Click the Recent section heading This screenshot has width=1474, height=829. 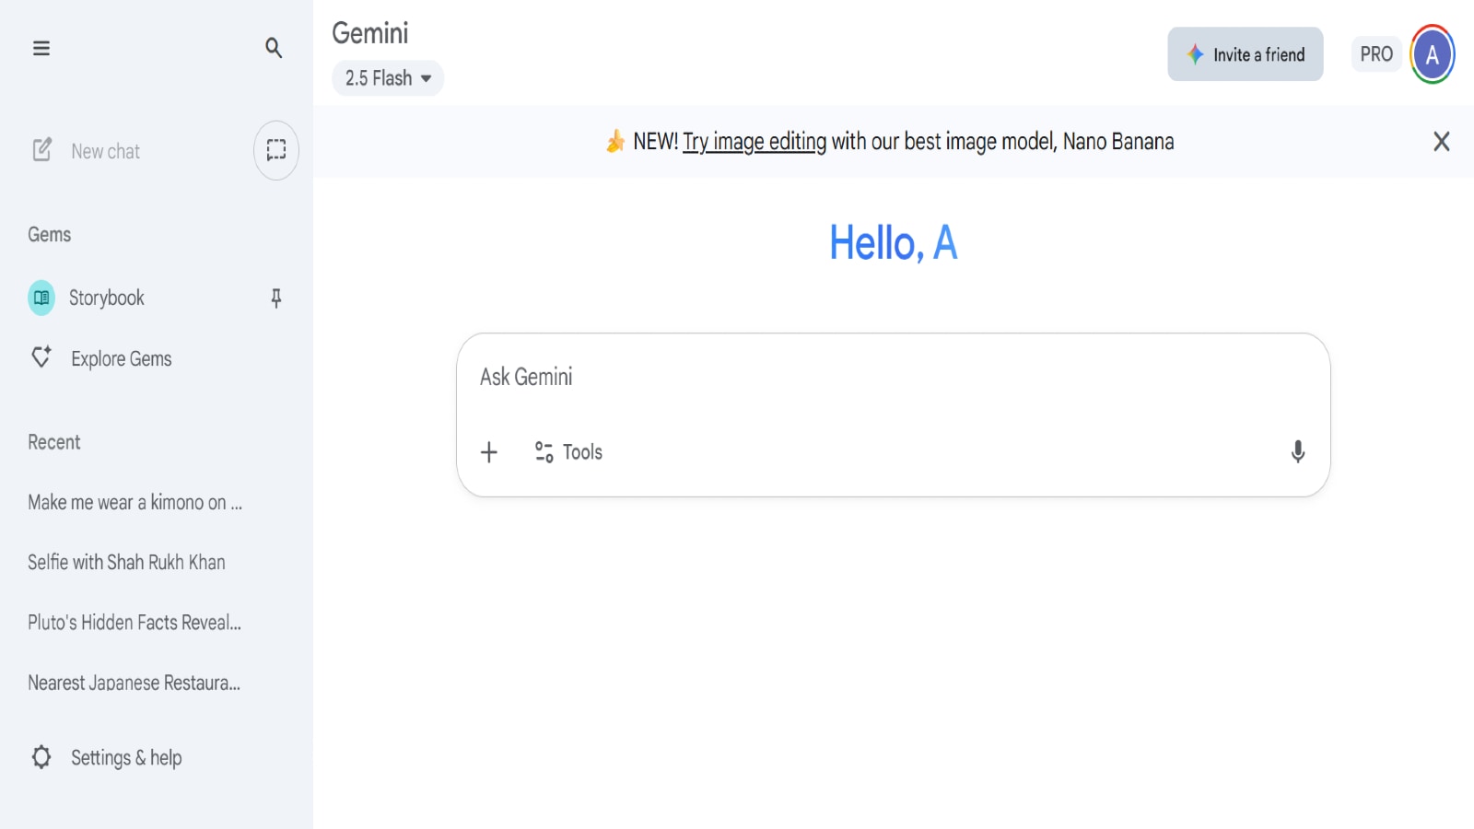pos(54,442)
